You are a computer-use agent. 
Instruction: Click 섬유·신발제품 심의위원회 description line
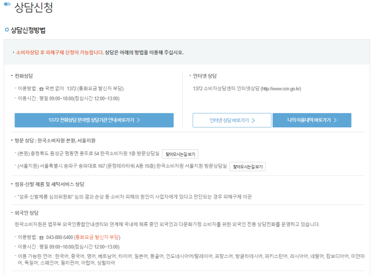click(134, 197)
